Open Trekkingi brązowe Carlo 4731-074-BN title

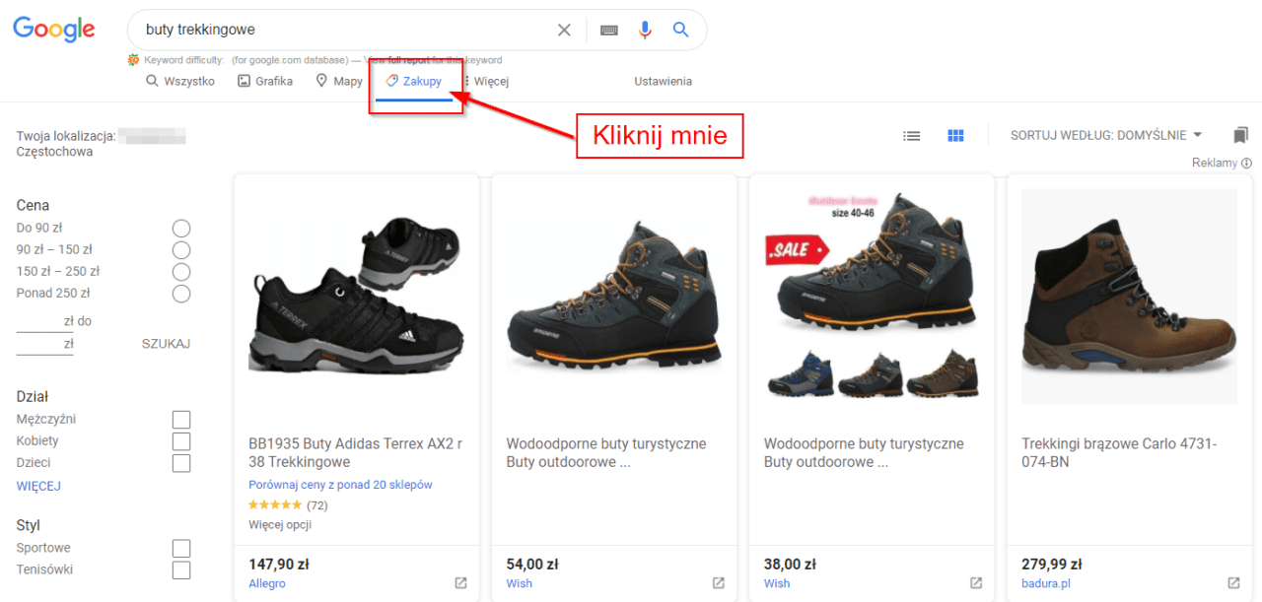click(x=1119, y=453)
